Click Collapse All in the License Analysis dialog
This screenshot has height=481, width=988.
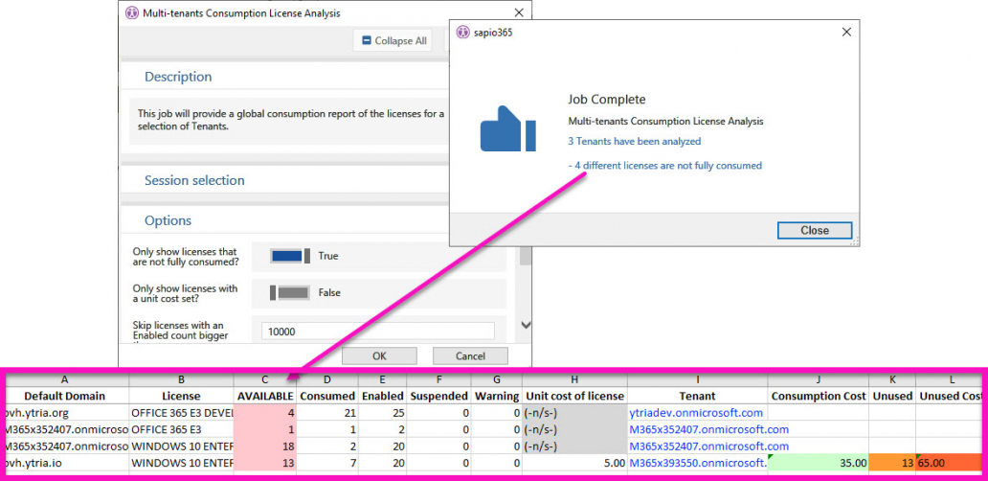click(x=393, y=41)
